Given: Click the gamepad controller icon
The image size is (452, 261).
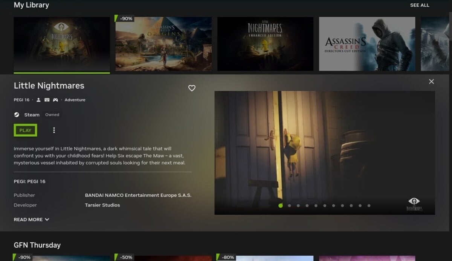Looking at the screenshot, I should pos(55,100).
